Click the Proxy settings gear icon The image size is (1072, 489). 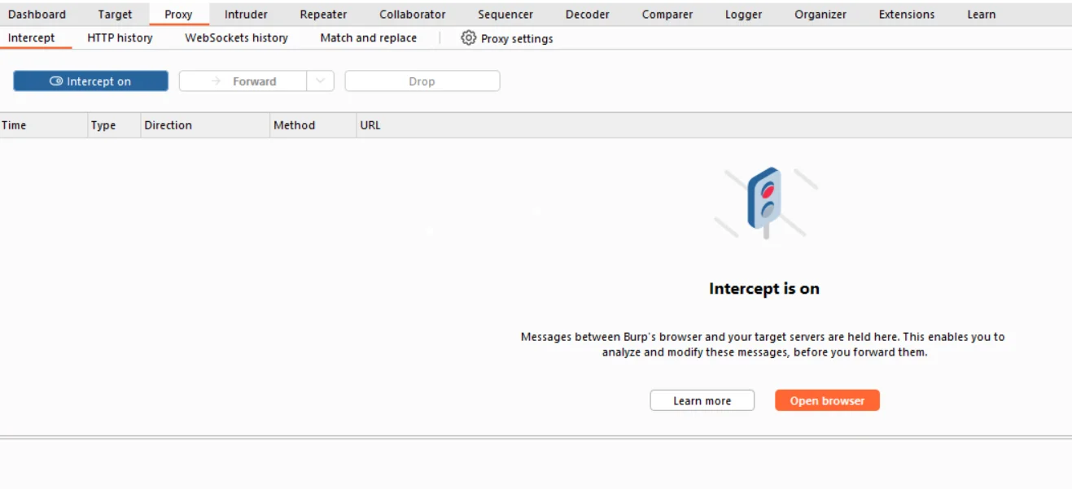468,37
